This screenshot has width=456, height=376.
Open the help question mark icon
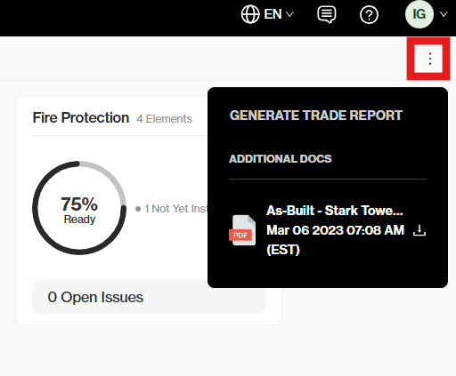click(369, 14)
